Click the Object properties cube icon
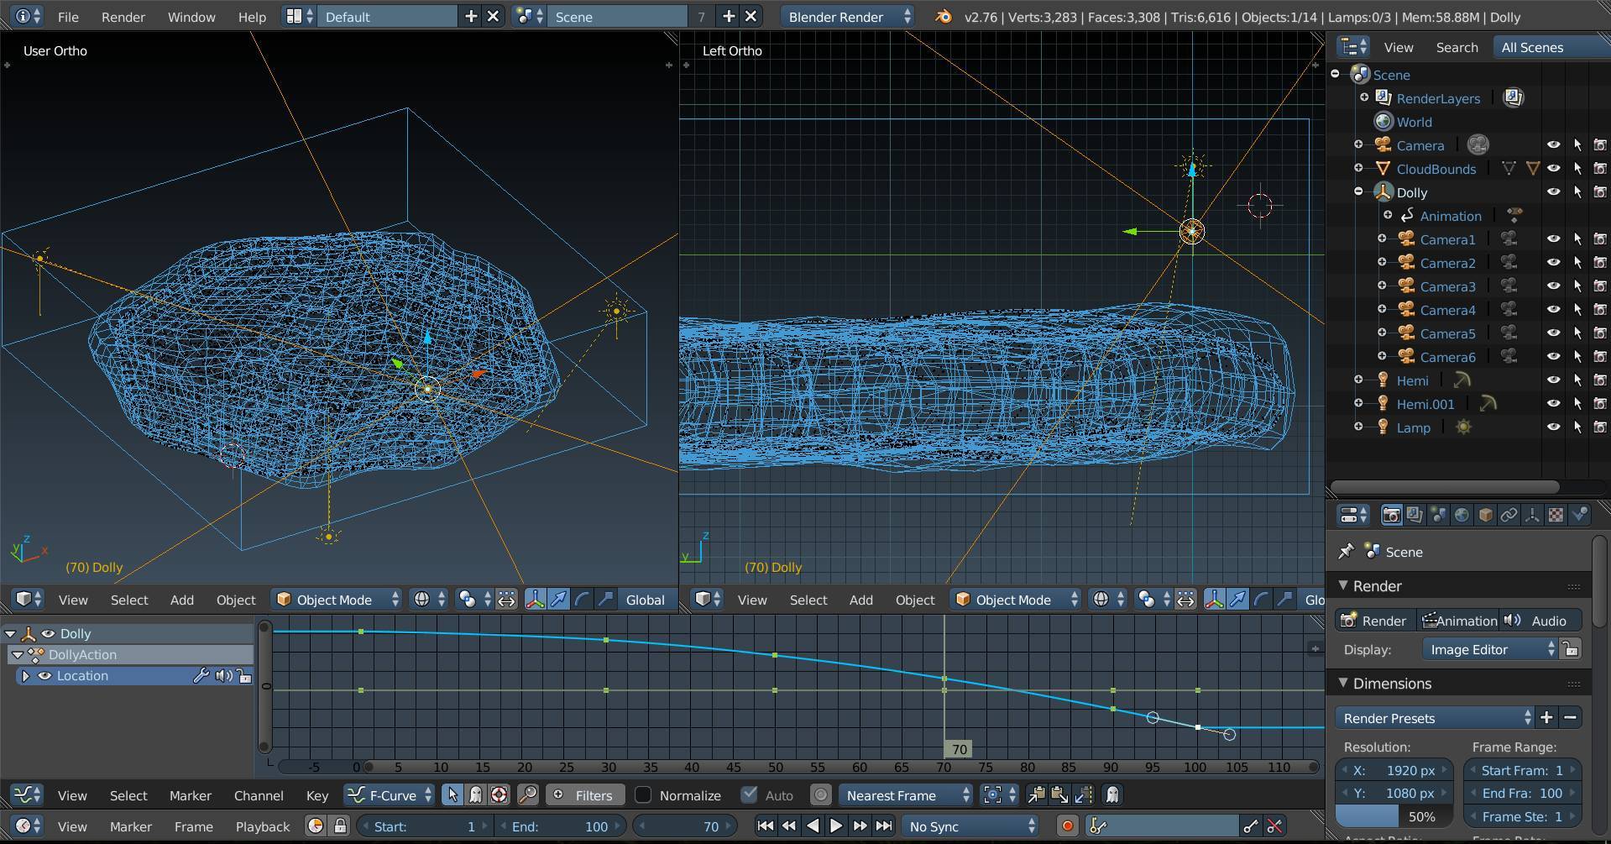Viewport: 1611px width, 844px height. [x=1485, y=515]
